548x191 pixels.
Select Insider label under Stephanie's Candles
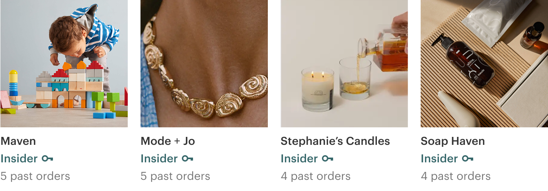(299, 159)
